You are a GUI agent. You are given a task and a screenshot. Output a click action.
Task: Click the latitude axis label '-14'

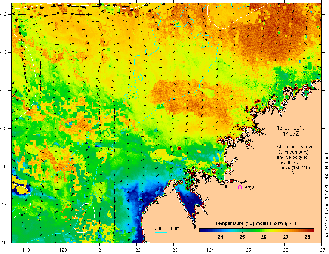pyautogui.click(x=4, y=90)
